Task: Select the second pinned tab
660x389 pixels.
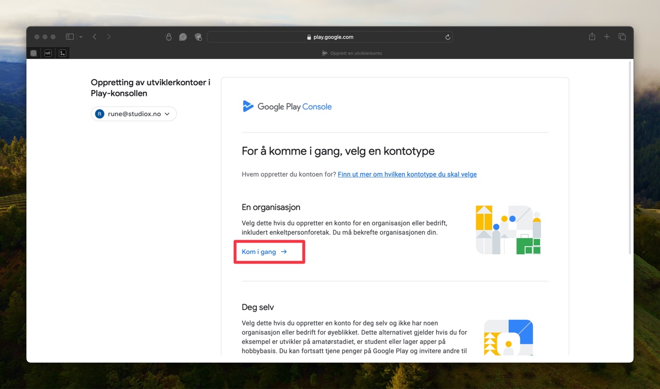Action: (x=48, y=53)
